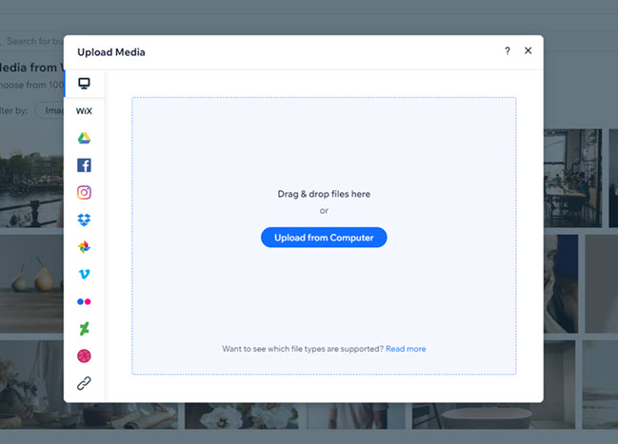This screenshot has width=618, height=444.
Task: Pick Instagram as upload source
Action: 84,192
